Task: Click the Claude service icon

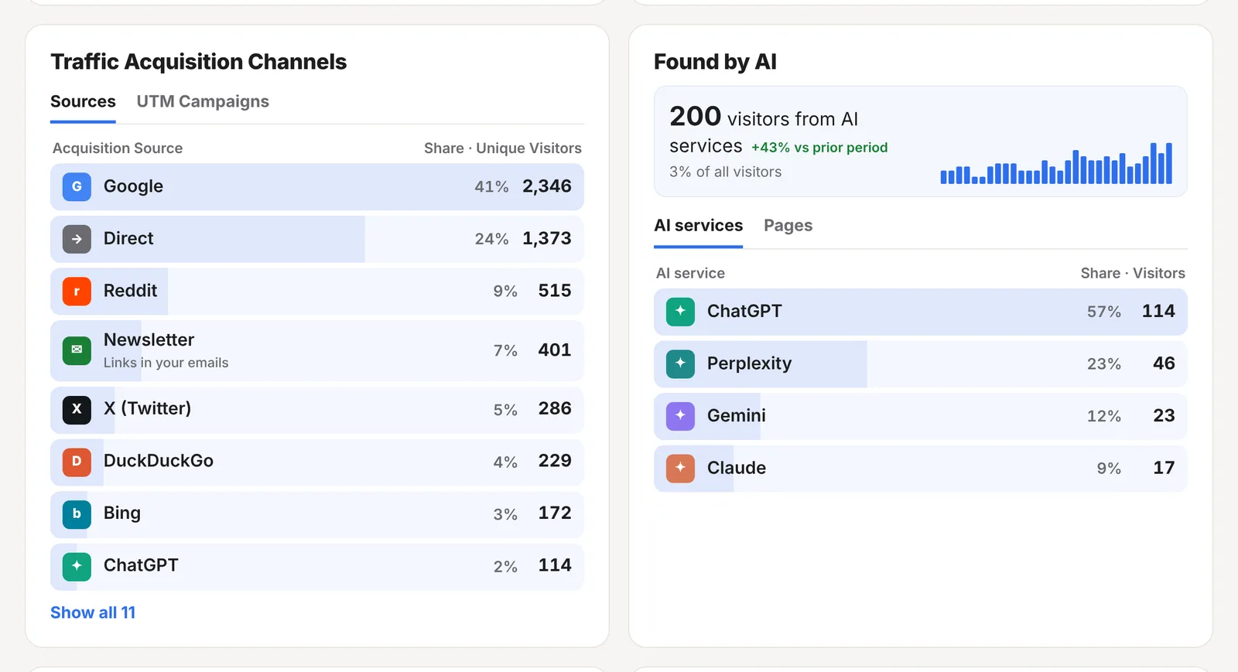Action: coord(680,468)
